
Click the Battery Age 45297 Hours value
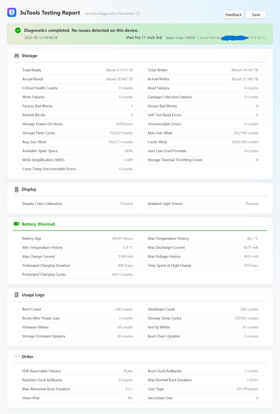tap(122, 238)
